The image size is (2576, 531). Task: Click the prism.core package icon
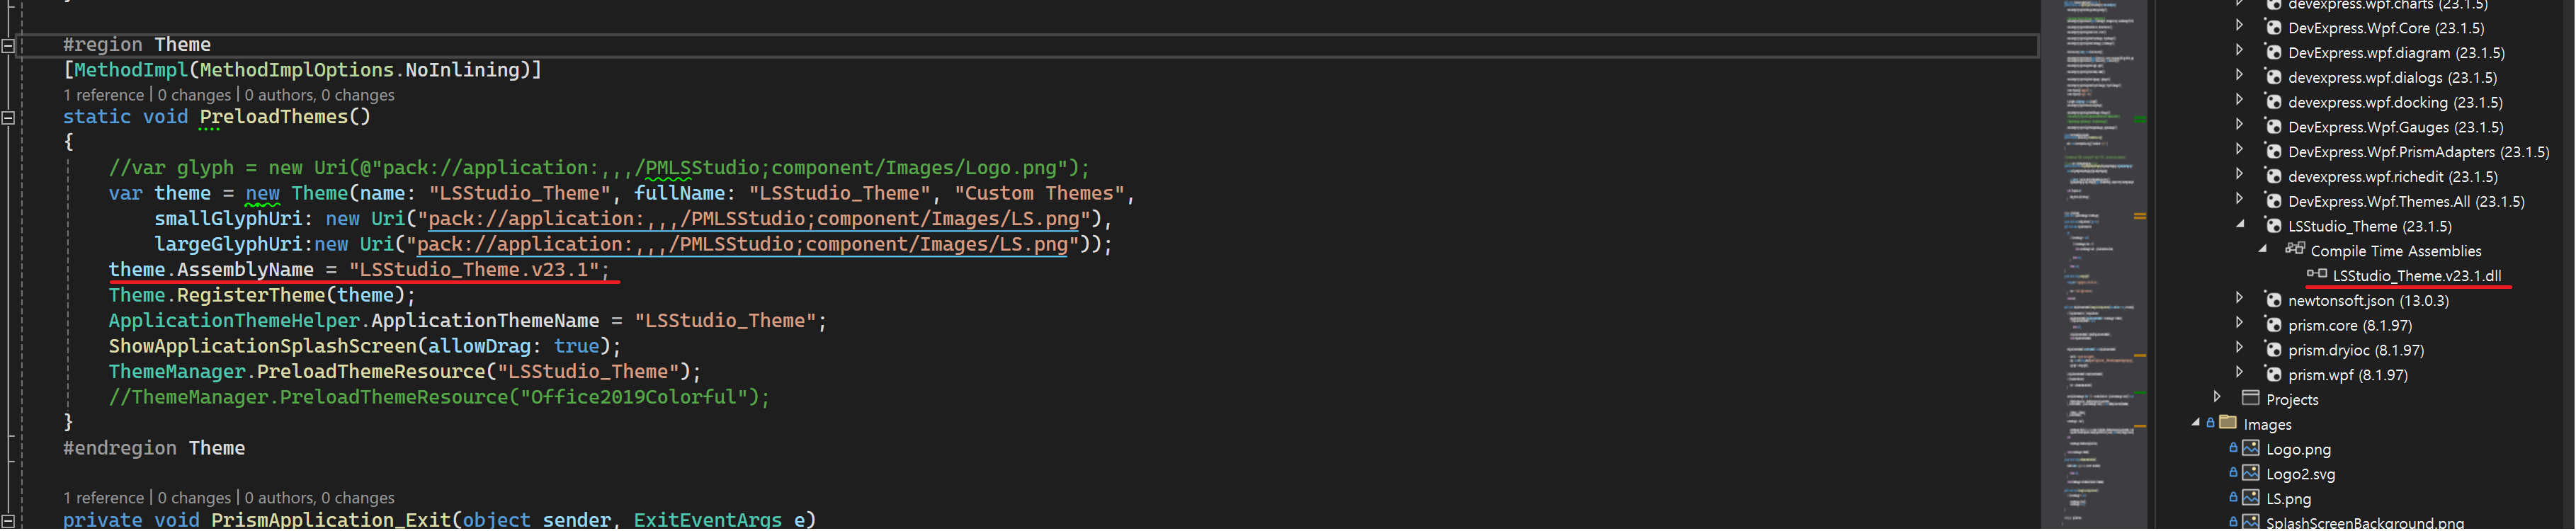[x=2273, y=325]
